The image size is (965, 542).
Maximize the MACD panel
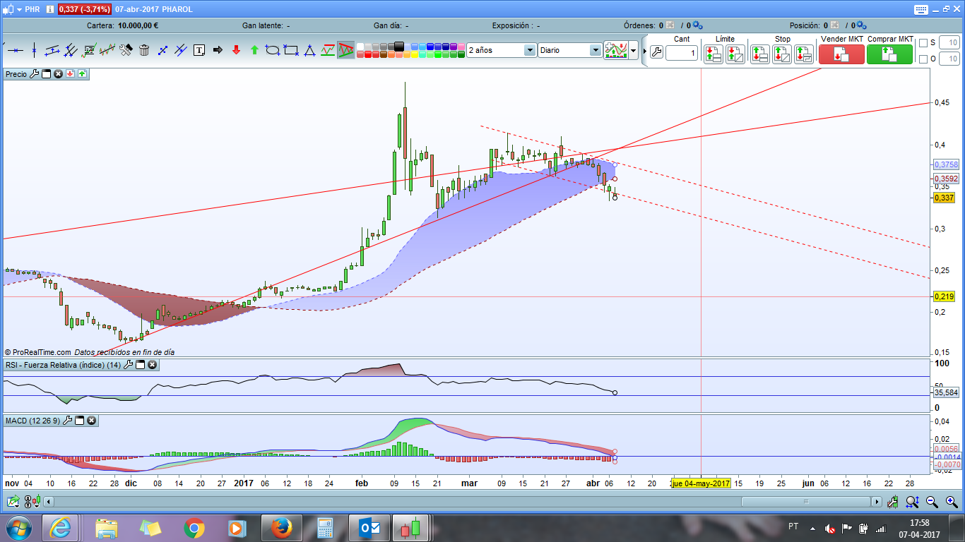(x=80, y=421)
